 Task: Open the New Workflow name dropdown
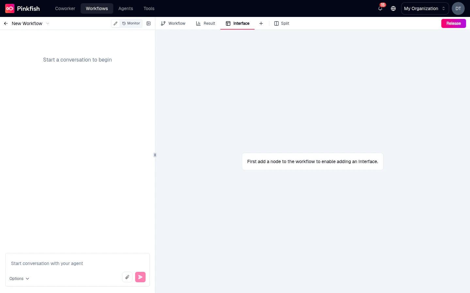[48, 23]
